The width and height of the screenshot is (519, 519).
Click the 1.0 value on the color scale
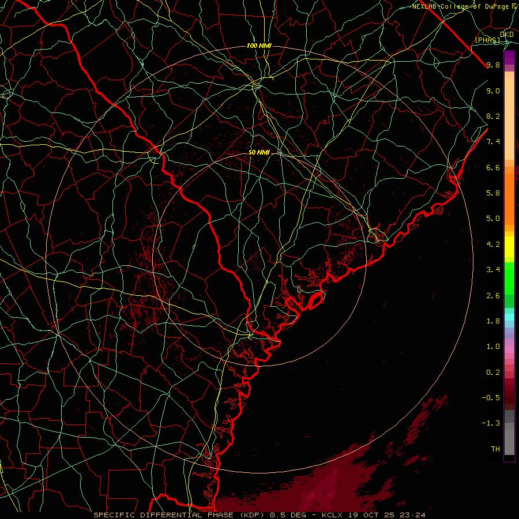coord(493,347)
